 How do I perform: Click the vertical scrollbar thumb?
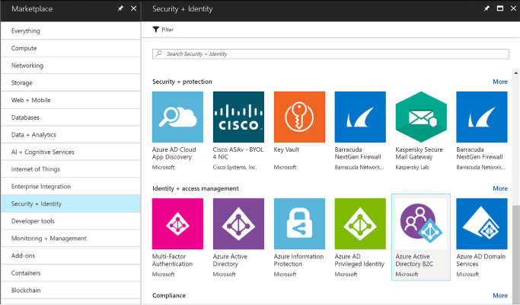coord(515,254)
